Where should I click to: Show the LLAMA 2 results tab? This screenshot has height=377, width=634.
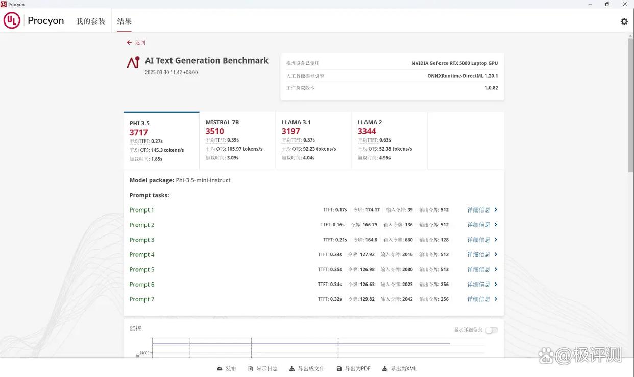(x=389, y=141)
